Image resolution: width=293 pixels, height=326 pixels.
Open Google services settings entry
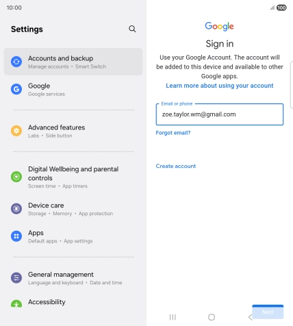73,89
